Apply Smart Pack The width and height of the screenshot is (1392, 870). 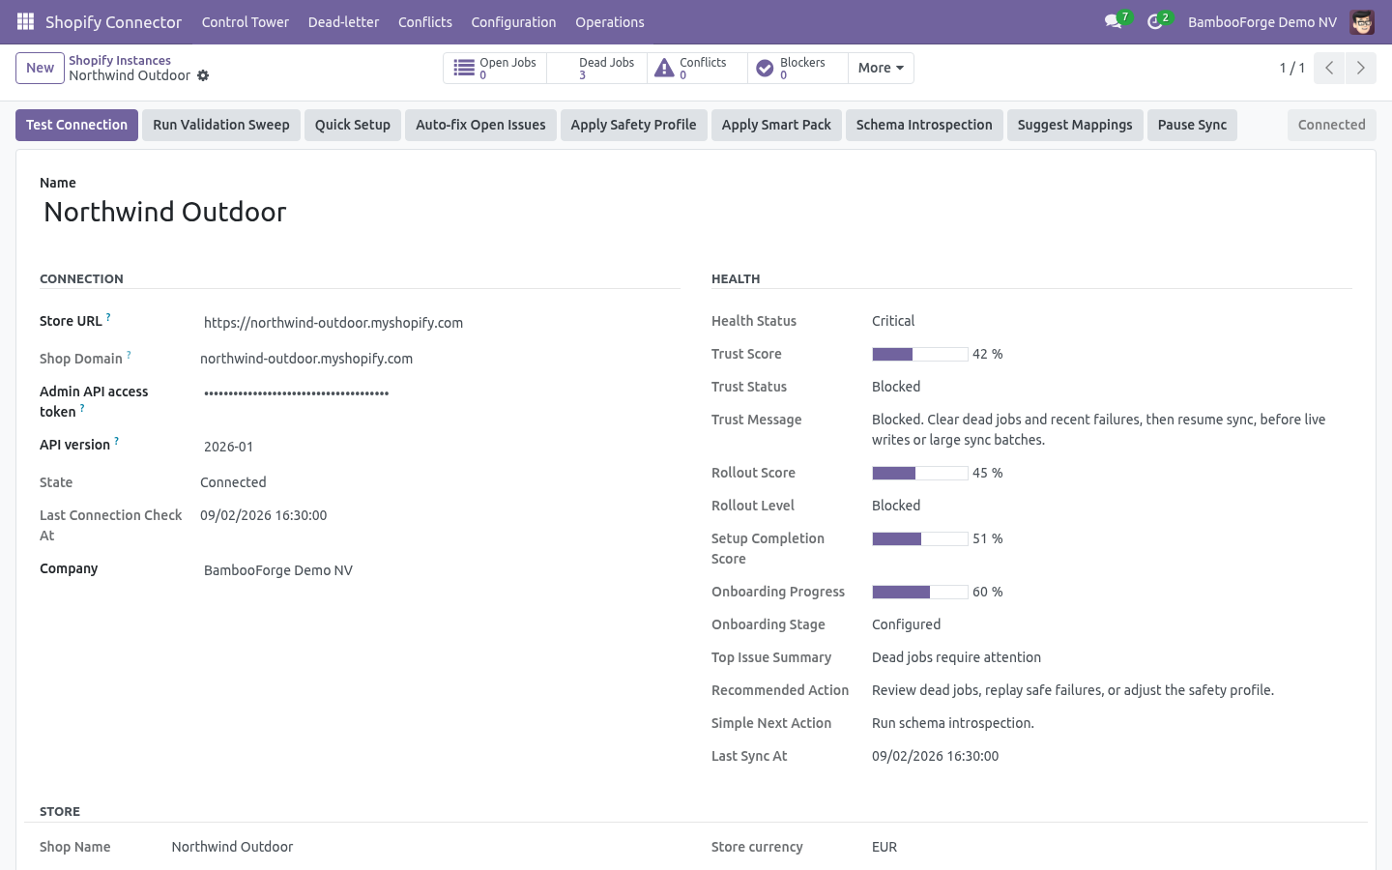coord(776,125)
